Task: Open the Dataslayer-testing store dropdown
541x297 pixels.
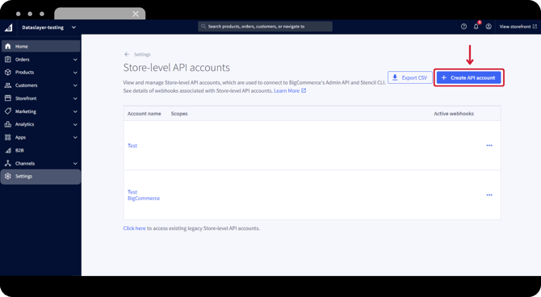Action: (x=49, y=27)
